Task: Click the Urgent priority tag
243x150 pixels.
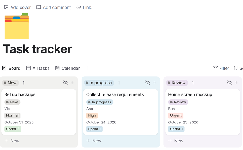Action: coord(176,116)
